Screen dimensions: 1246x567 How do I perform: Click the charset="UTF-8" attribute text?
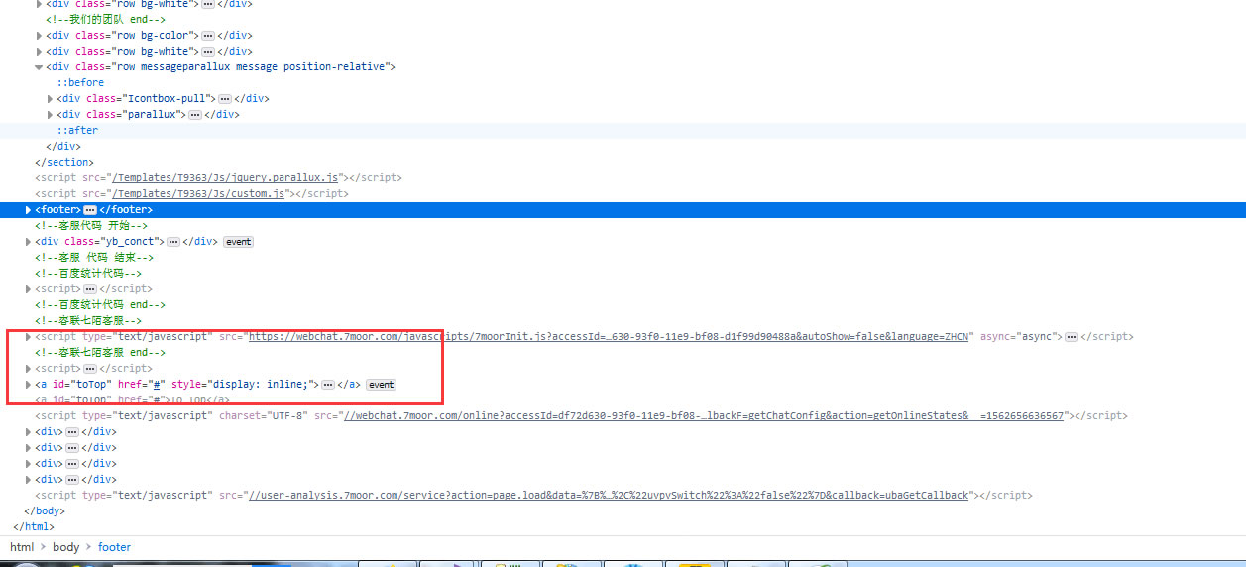point(264,416)
